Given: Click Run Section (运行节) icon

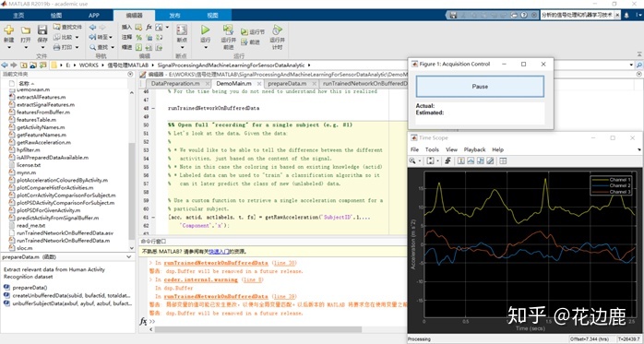Looking at the screenshot, I should coord(244,31).
